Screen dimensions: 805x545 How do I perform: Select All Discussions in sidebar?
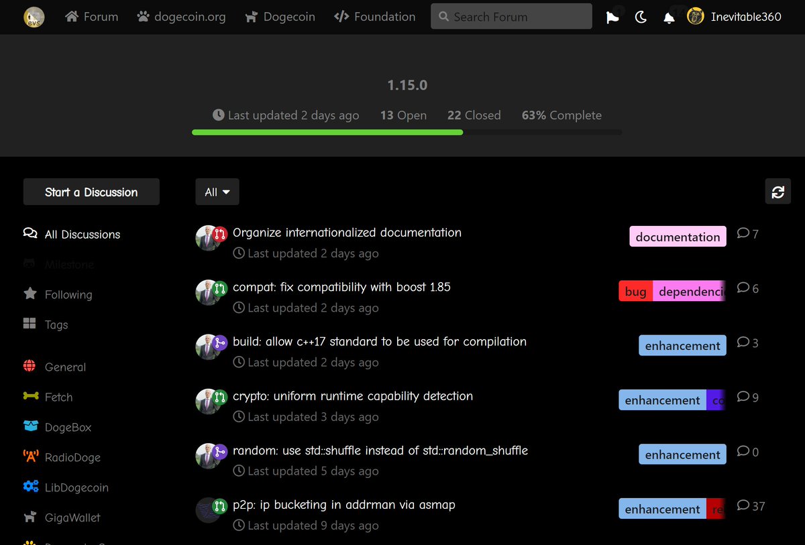(83, 234)
